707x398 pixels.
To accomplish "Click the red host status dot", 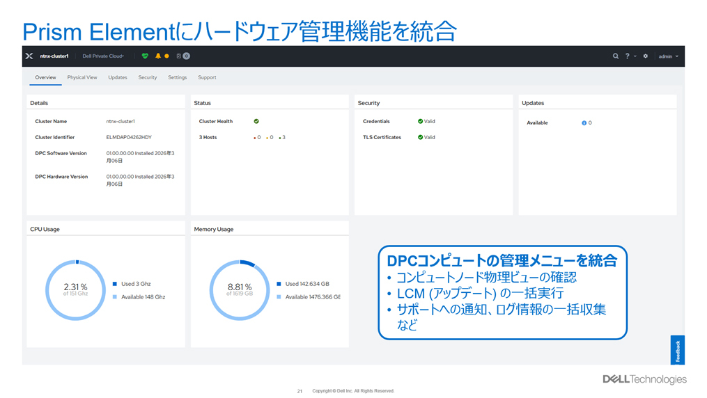I will click(x=255, y=138).
